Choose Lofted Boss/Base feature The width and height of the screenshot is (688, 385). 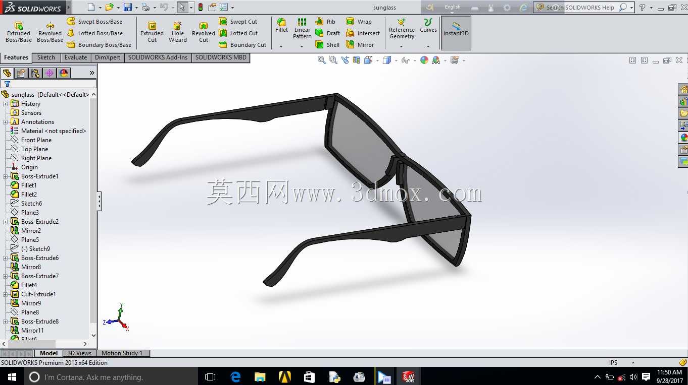click(x=95, y=33)
